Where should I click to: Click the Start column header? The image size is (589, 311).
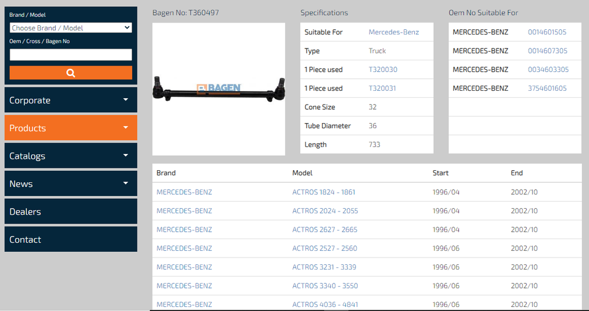click(440, 173)
